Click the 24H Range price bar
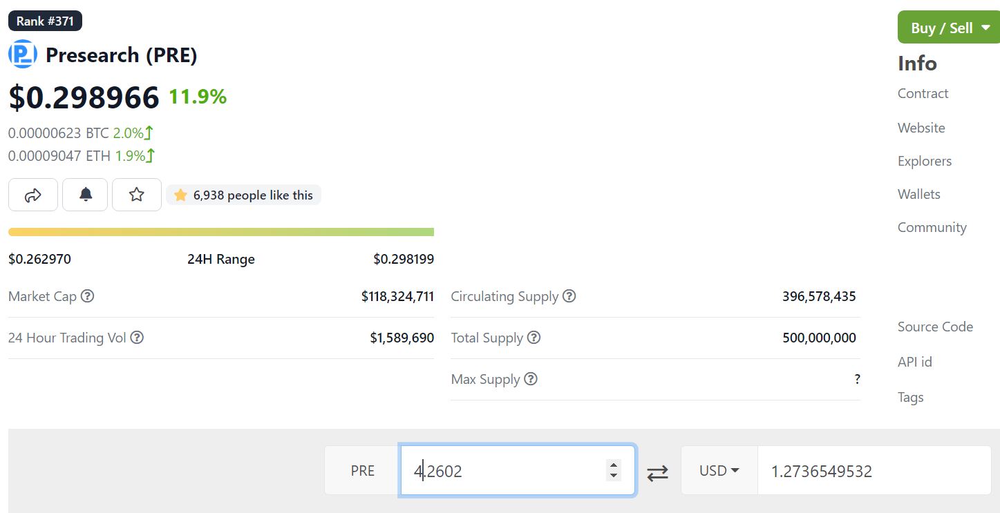The image size is (1000, 513). (221, 232)
